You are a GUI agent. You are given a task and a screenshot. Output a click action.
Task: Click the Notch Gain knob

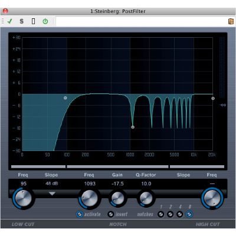pyautogui.click(x=117, y=198)
